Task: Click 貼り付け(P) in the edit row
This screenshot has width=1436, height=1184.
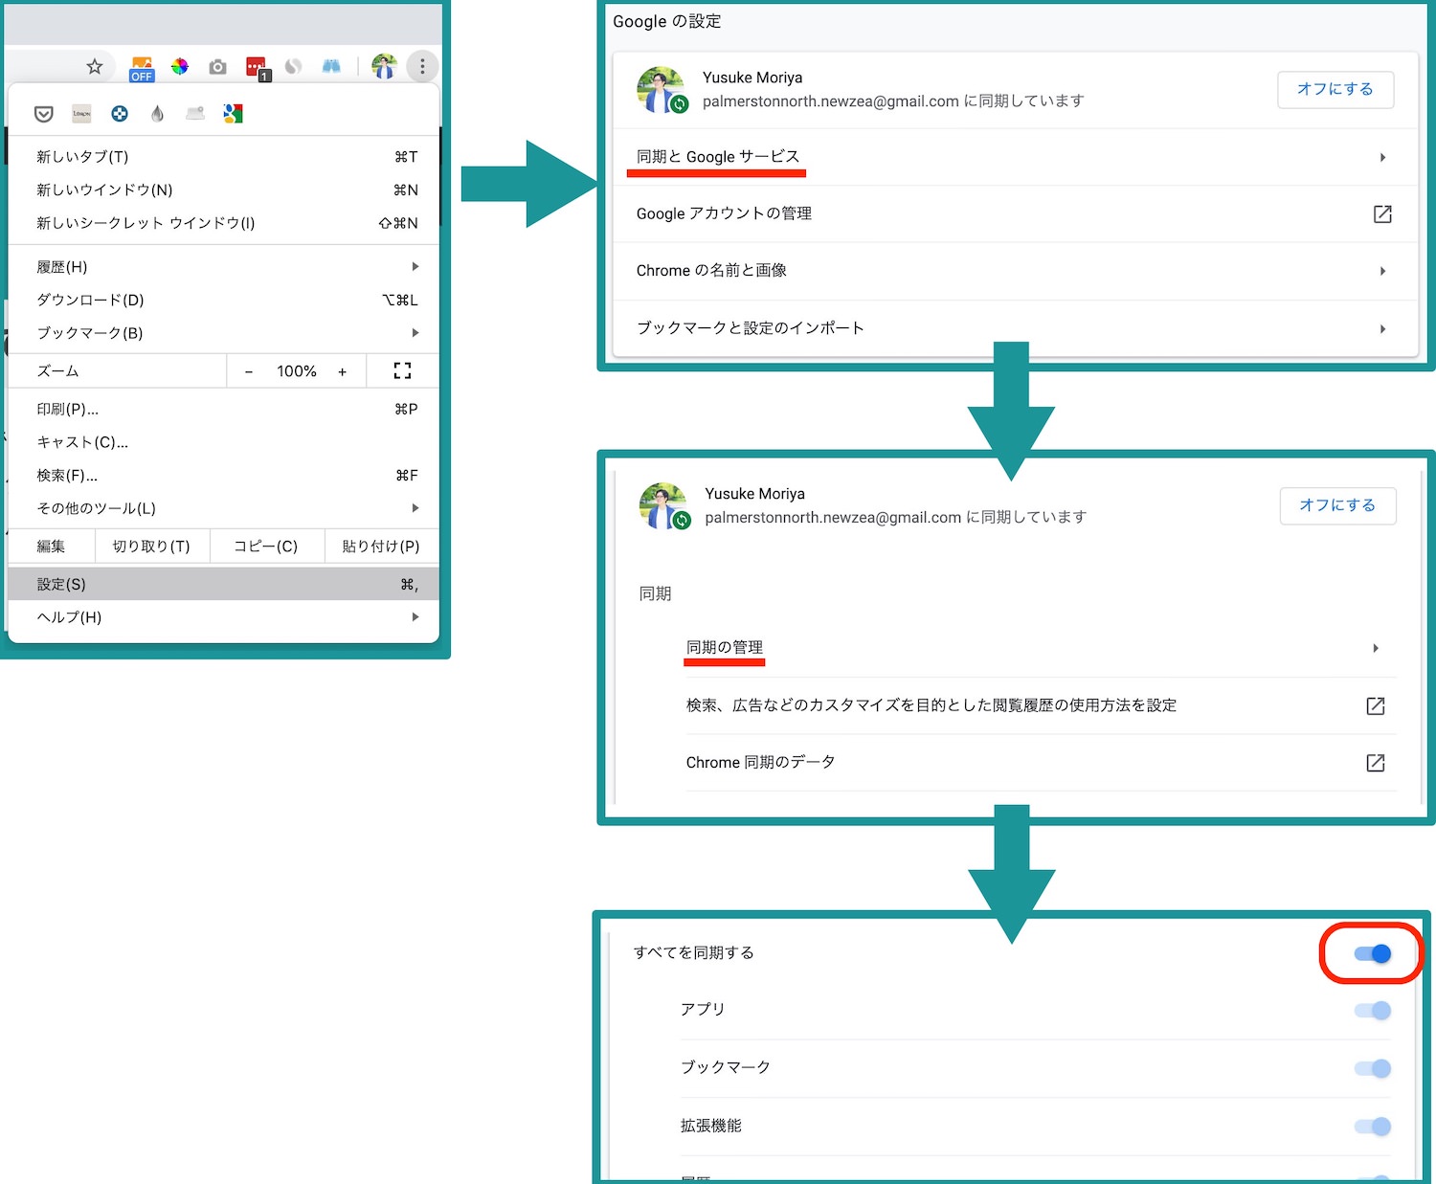Action: pos(381,547)
